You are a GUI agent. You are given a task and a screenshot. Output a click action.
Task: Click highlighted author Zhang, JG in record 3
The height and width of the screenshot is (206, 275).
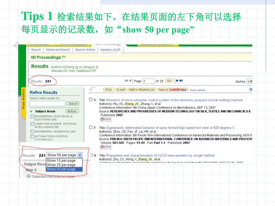(x=145, y=159)
